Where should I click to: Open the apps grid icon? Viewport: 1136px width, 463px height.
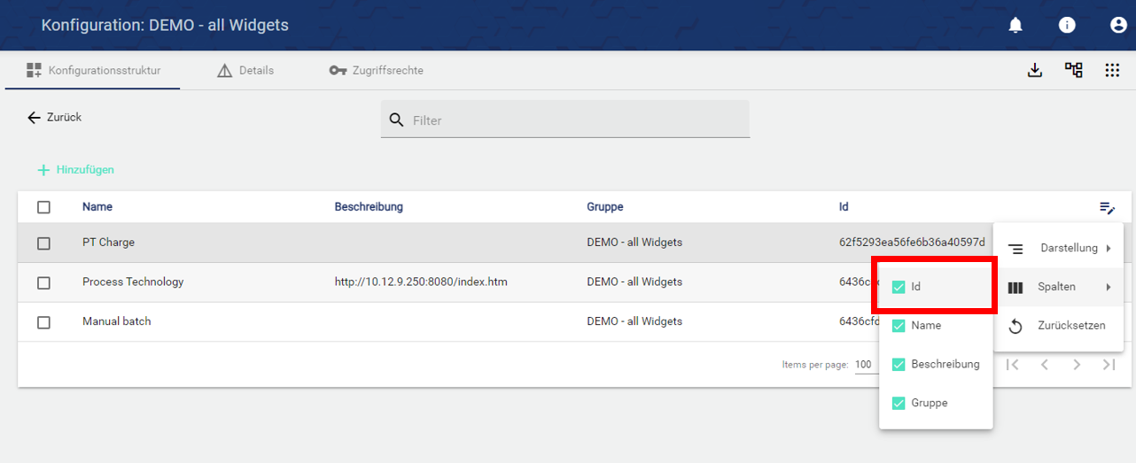tap(1112, 71)
